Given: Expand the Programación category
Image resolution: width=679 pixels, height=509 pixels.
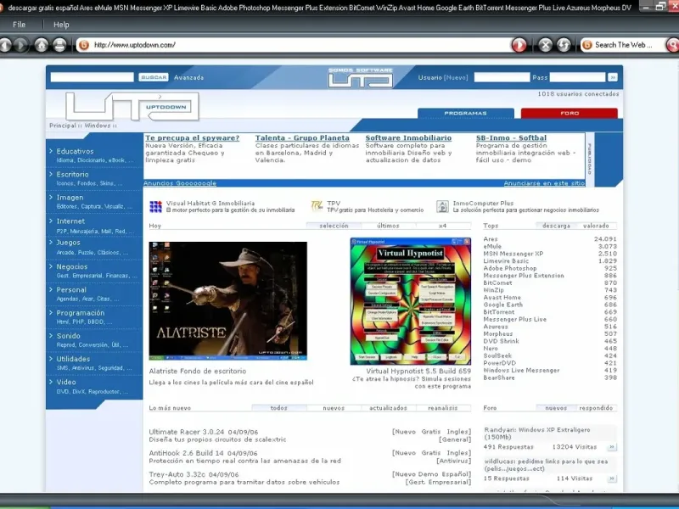Looking at the screenshot, I should coord(80,312).
